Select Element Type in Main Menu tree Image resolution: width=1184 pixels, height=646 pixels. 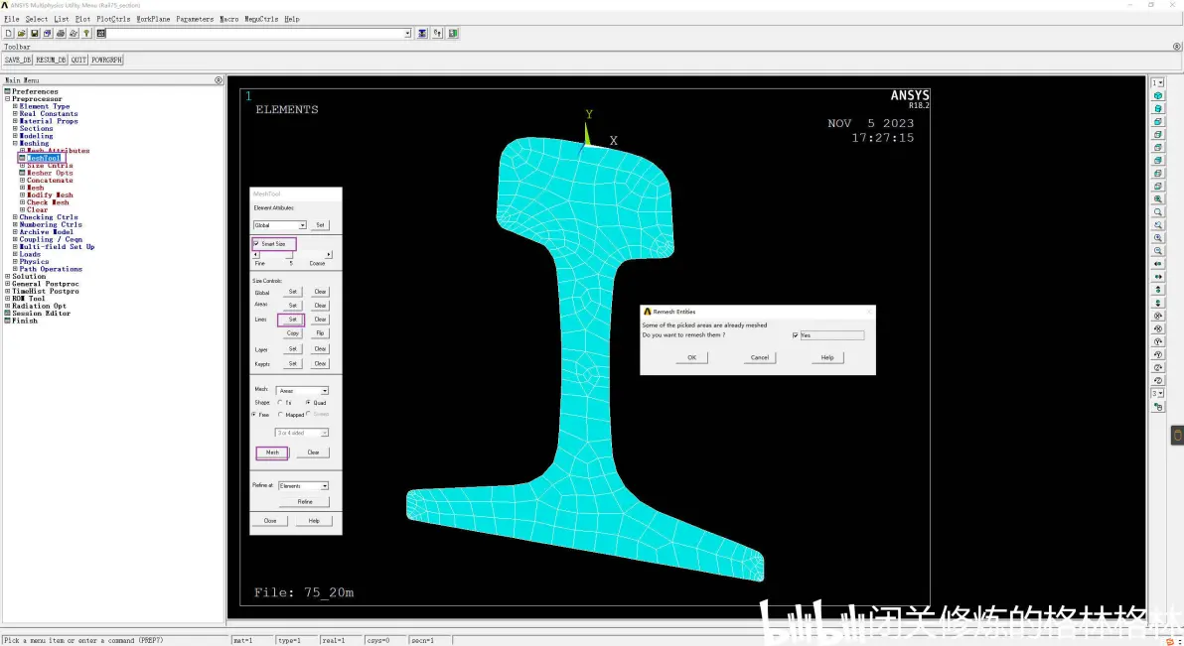click(45, 106)
